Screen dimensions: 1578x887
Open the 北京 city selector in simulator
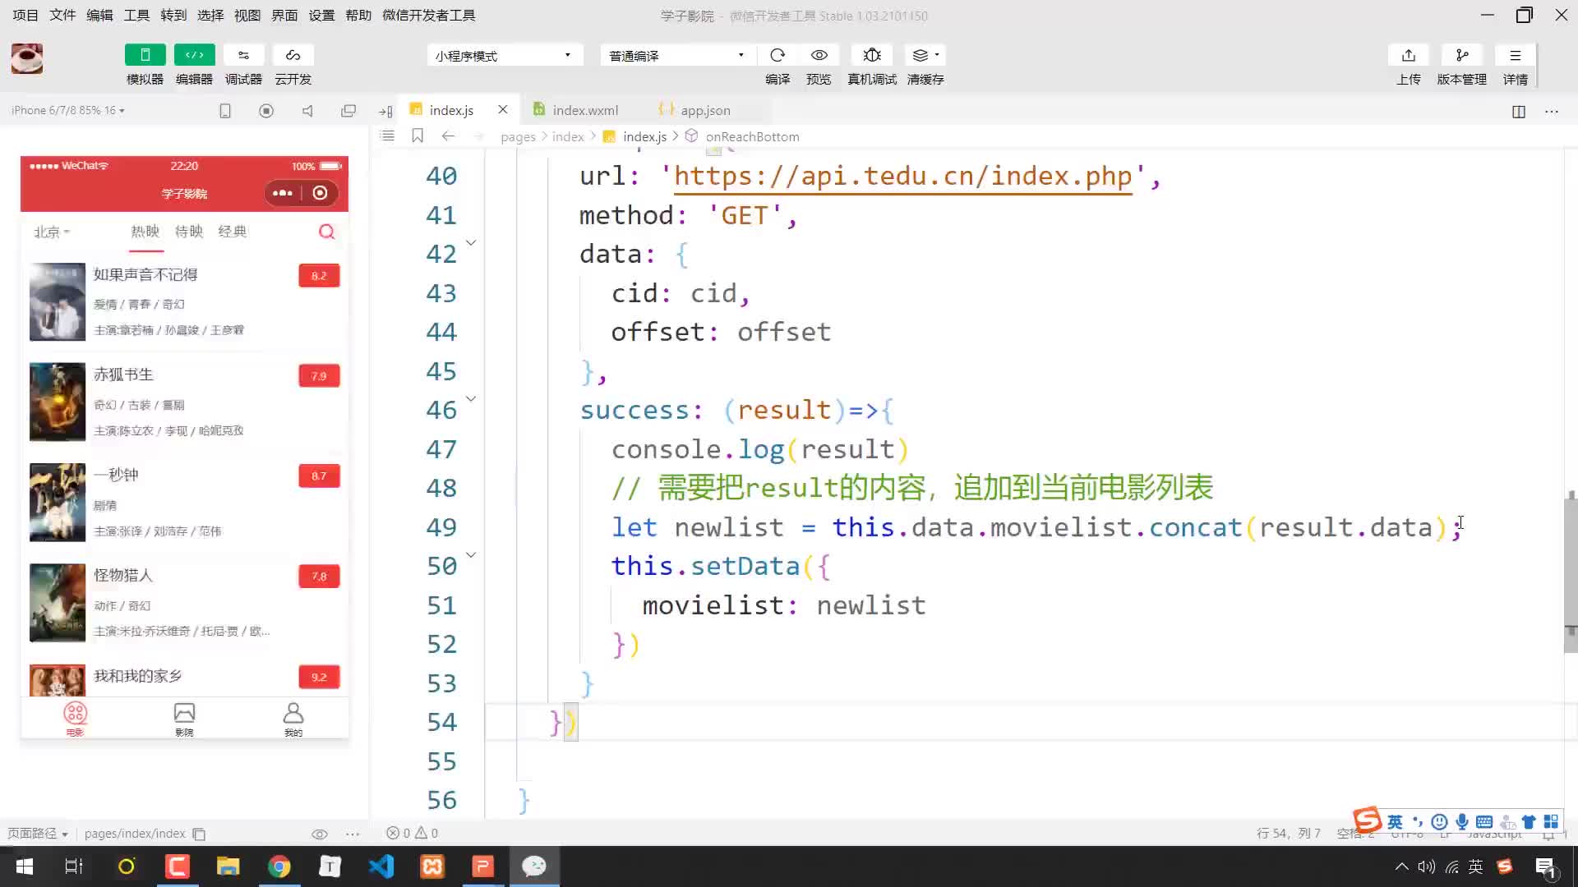(x=52, y=232)
